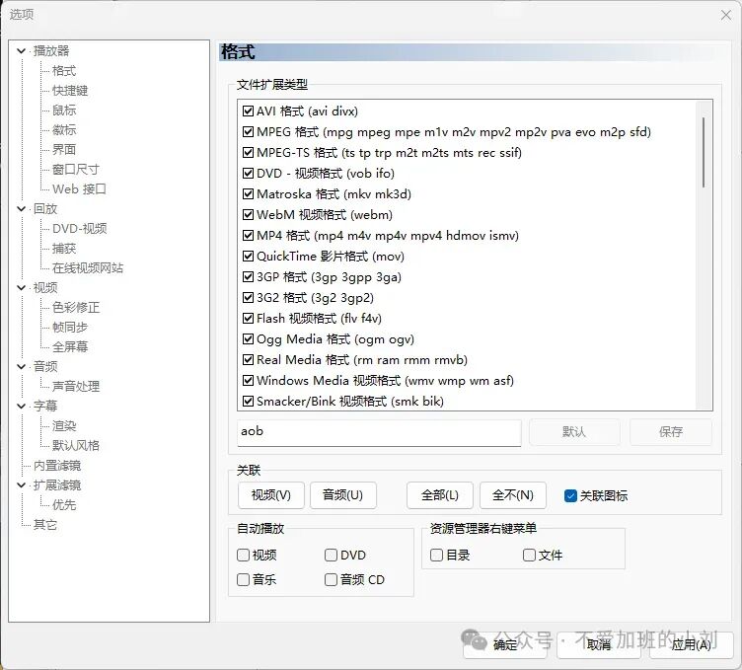Confirm with the 确定 button
The width and height of the screenshot is (742, 670).
pyautogui.click(x=505, y=644)
